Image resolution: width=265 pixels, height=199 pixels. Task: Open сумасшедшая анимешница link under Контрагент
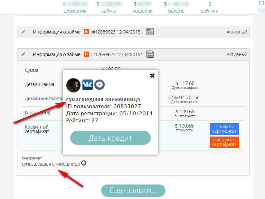tap(51, 164)
